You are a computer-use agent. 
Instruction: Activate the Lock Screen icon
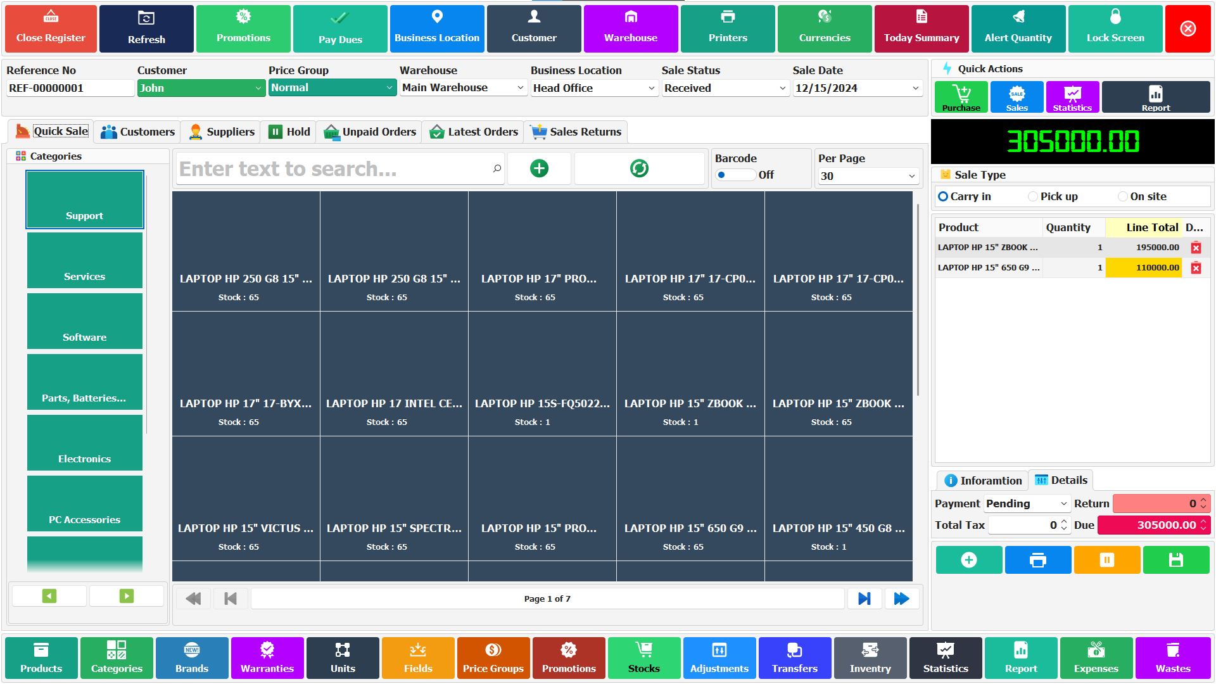(x=1115, y=28)
